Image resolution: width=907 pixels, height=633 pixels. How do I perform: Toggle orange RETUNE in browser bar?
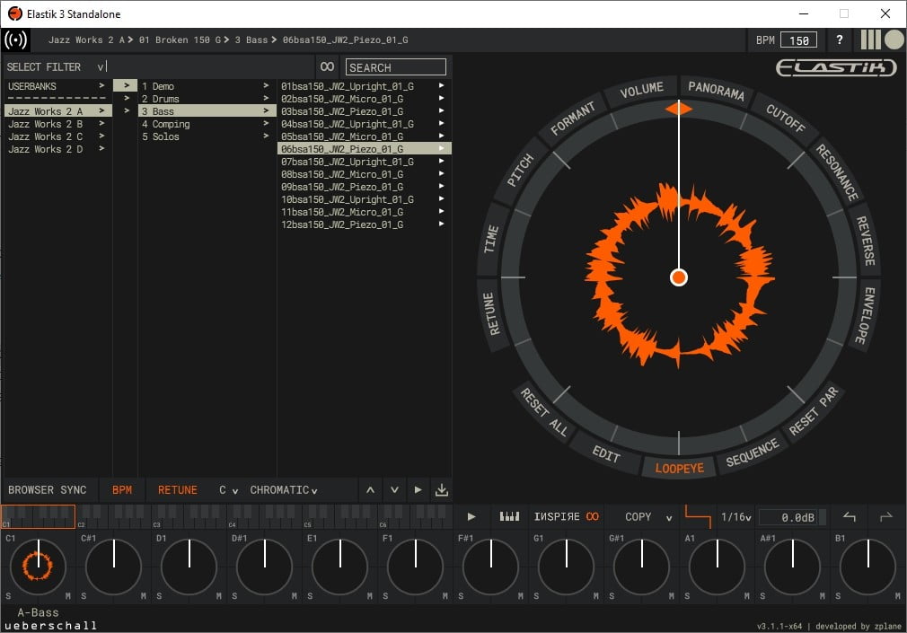coord(178,490)
